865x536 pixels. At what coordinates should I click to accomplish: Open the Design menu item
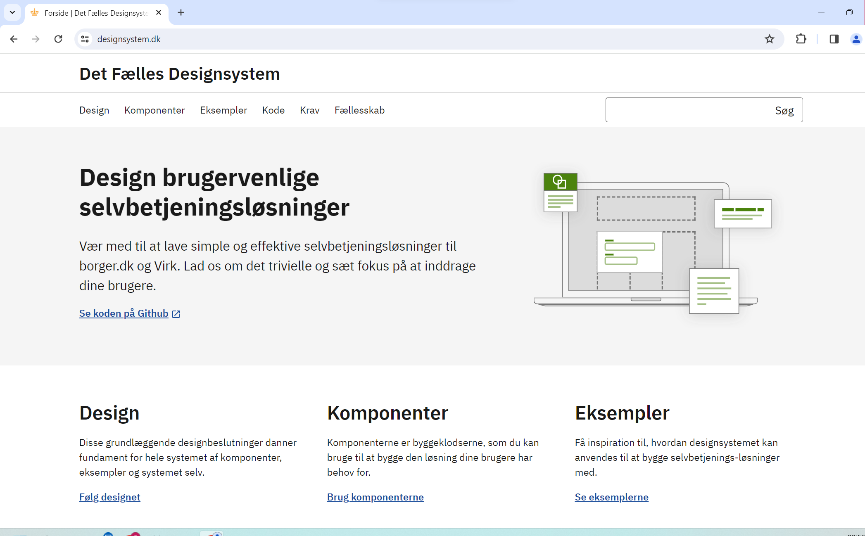click(94, 110)
